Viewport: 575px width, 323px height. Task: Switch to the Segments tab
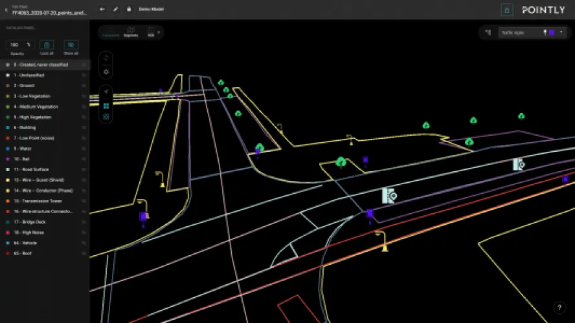(131, 32)
